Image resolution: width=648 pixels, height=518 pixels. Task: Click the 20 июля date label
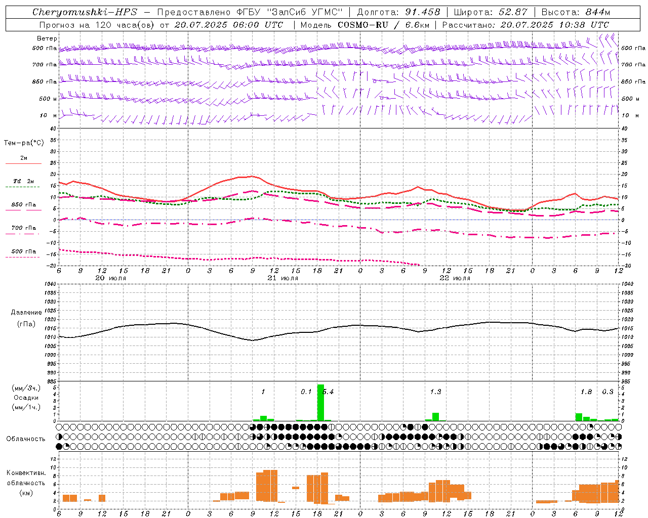pyautogui.click(x=111, y=278)
